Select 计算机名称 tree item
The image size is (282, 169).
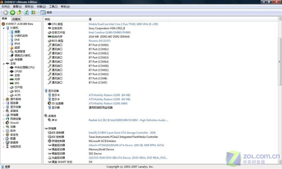pyautogui.click(x=21, y=36)
